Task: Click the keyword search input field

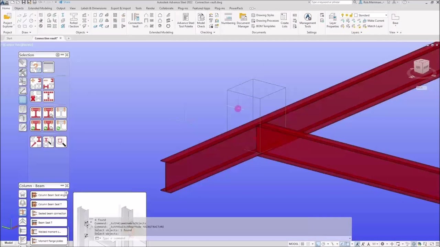Action: 331,2
